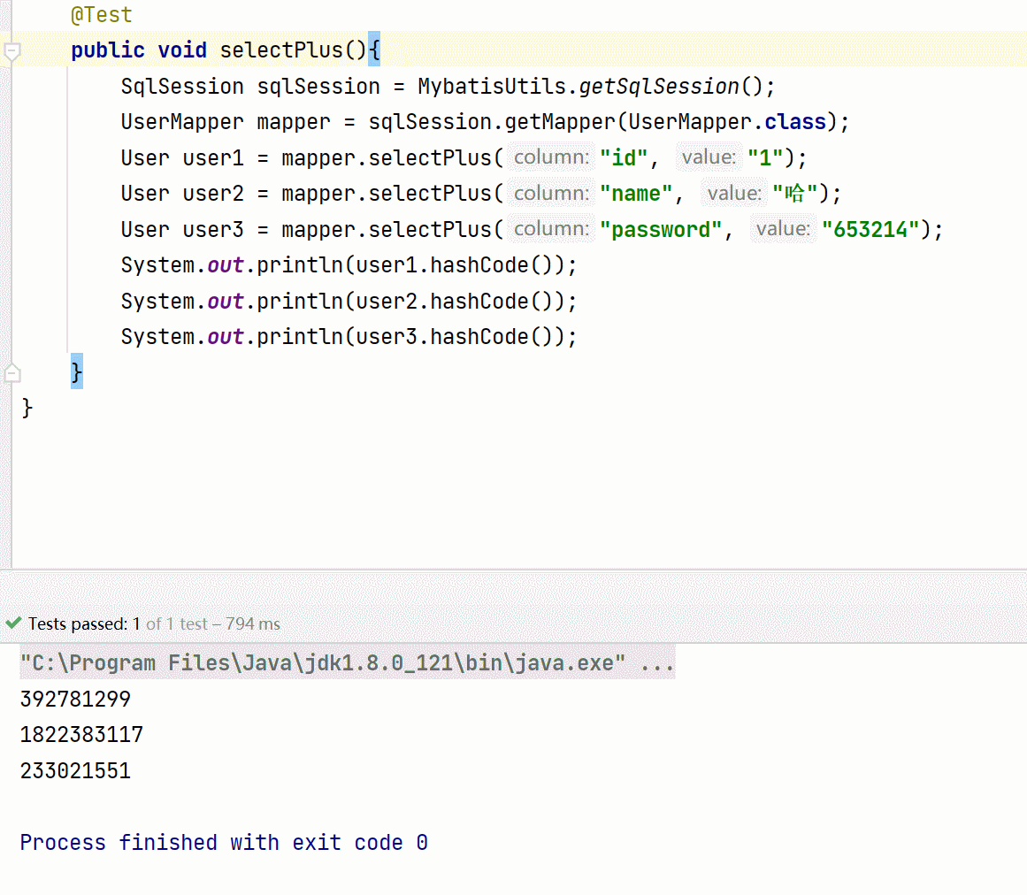1027x895 pixels.
Task: Click console output 392781299
Action: click(75, 700)
